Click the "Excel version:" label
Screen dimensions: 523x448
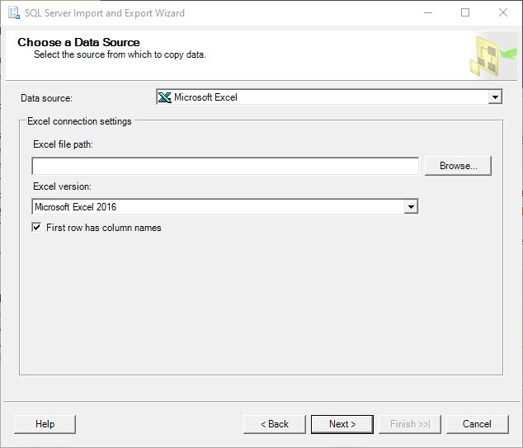click(62, 186)
